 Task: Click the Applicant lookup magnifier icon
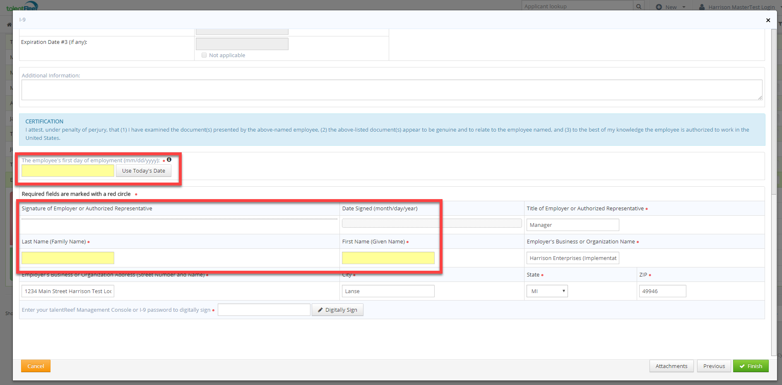[x=639, y=7]
